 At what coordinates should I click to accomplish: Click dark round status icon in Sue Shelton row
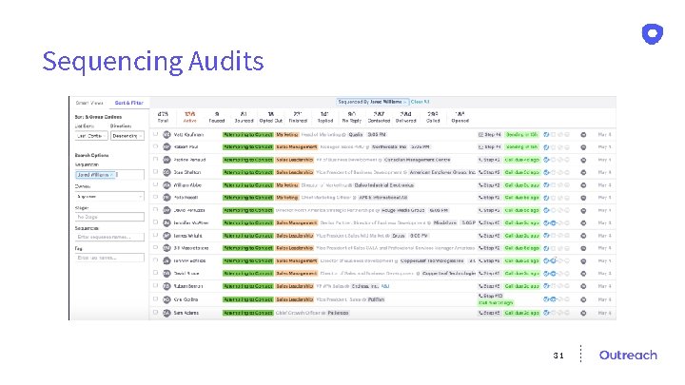[583, 172]
